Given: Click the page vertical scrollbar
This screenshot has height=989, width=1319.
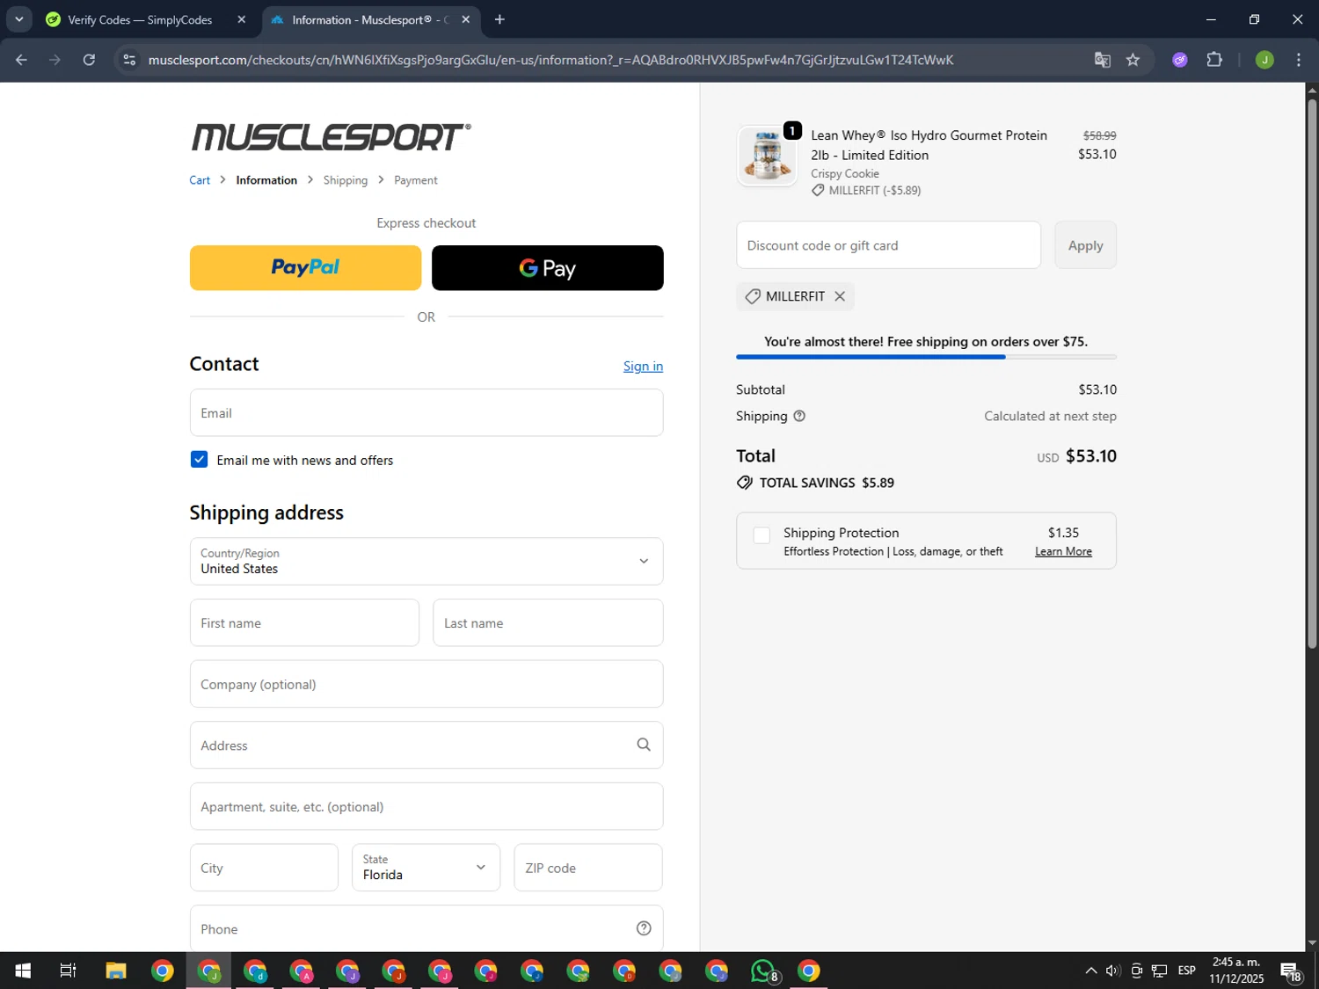Looking at the screenshot, I should tap(1312, 374).
